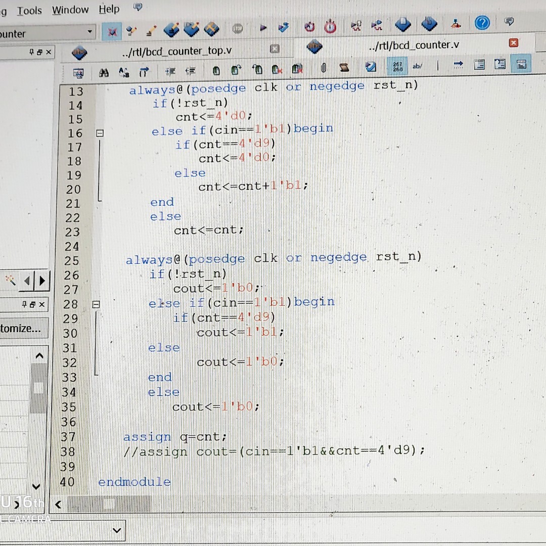The height and width of the screenshot is (546, 546).
Task: Click the small red clock icon
Action: [x=309, y=26]
